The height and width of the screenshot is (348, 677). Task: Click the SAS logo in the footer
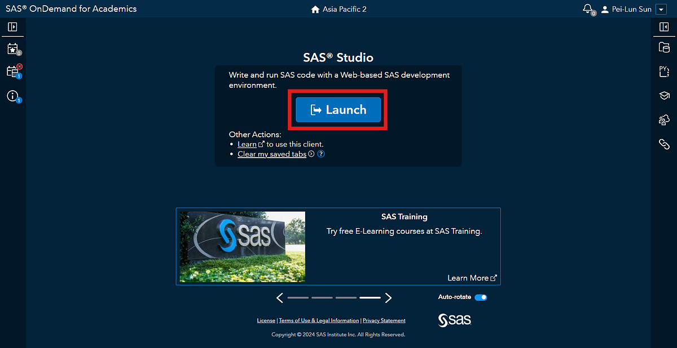[x=454, y=320]
